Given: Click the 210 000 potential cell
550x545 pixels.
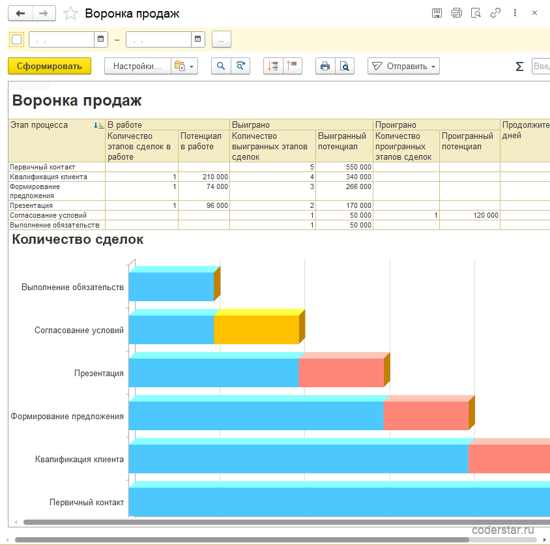Looking at the screenshot, I should 204,177.
